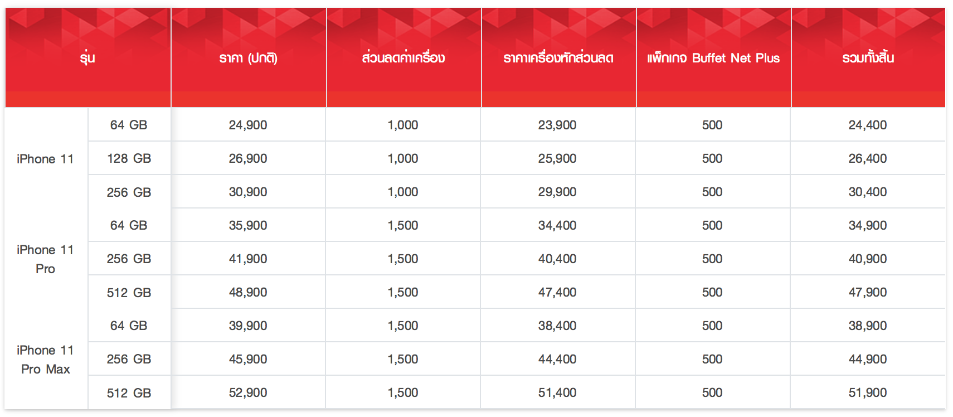Select the 45,900 regular price cell
Image resolution: width=953 pixels, height=417 pixels.
[248, 359]
